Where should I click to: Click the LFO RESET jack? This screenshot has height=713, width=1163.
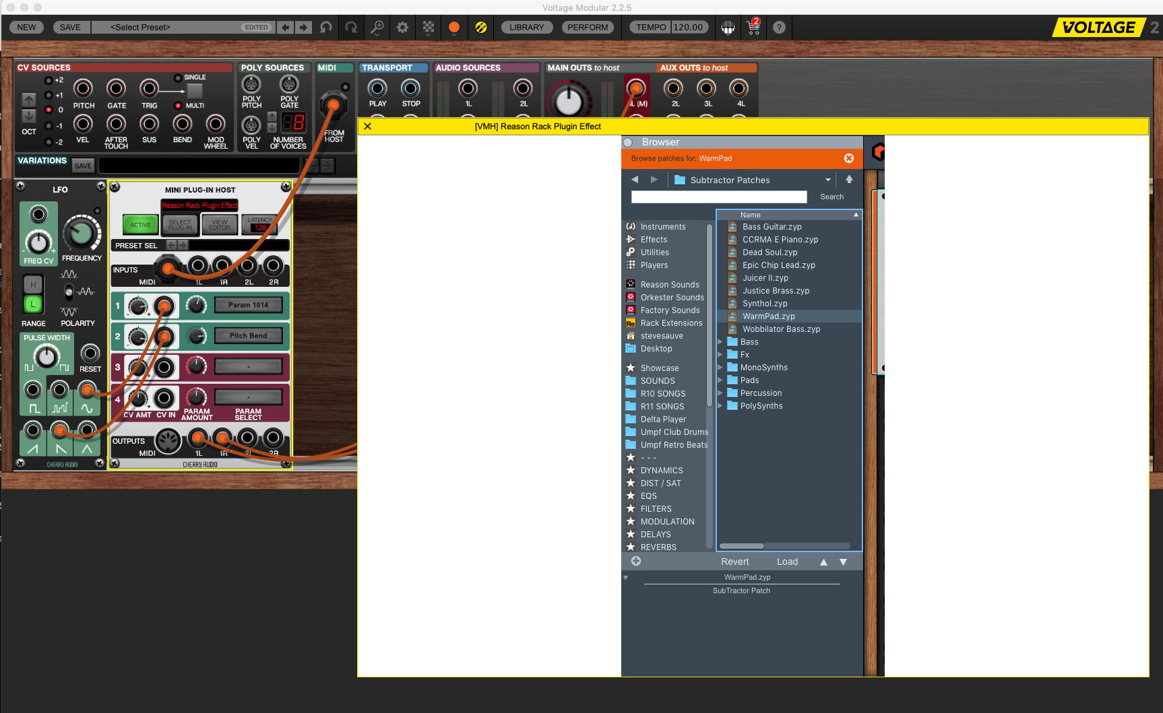[x=90, y=353]
